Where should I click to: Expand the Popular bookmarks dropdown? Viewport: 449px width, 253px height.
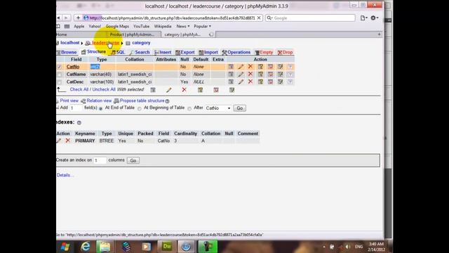[x=203, y=26]
